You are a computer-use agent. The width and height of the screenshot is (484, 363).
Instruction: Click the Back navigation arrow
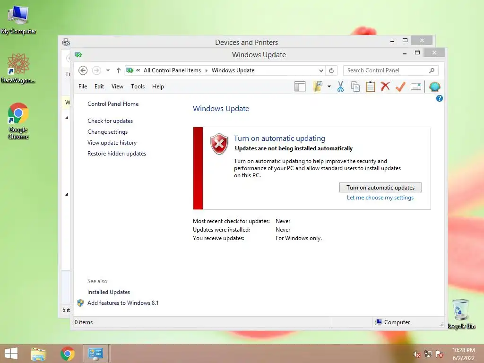click(83, 70)
